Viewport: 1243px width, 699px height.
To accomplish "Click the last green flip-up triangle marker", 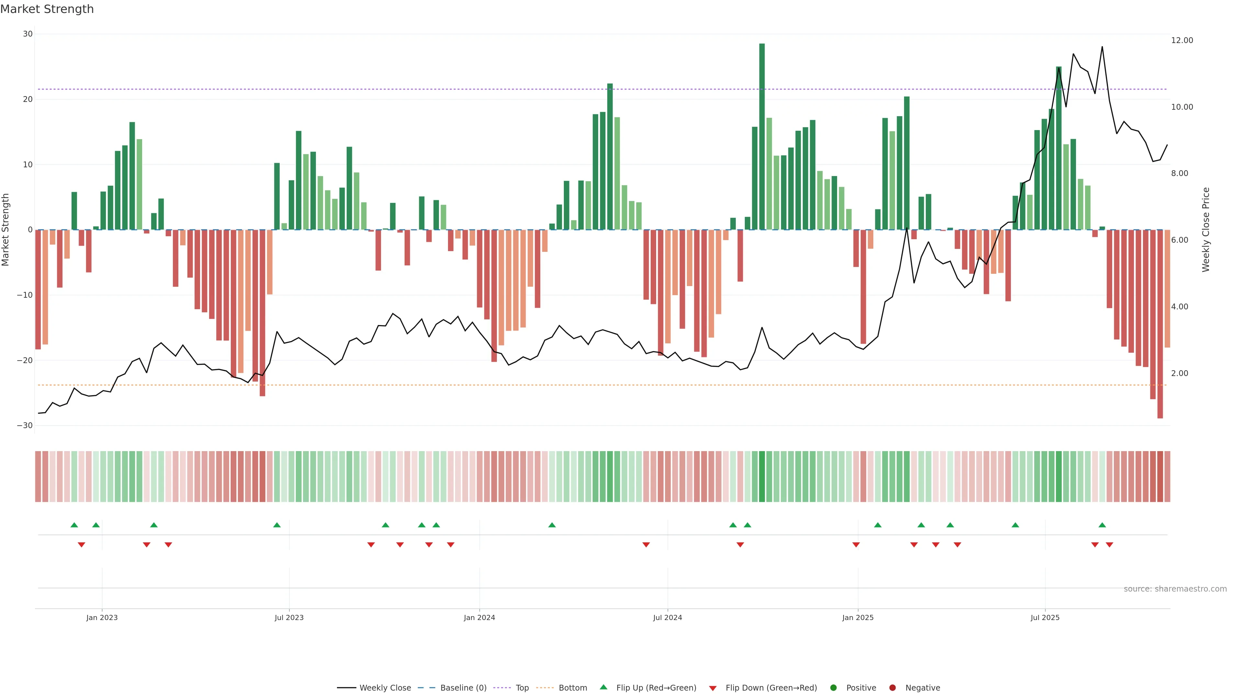I will [1102, 525].
